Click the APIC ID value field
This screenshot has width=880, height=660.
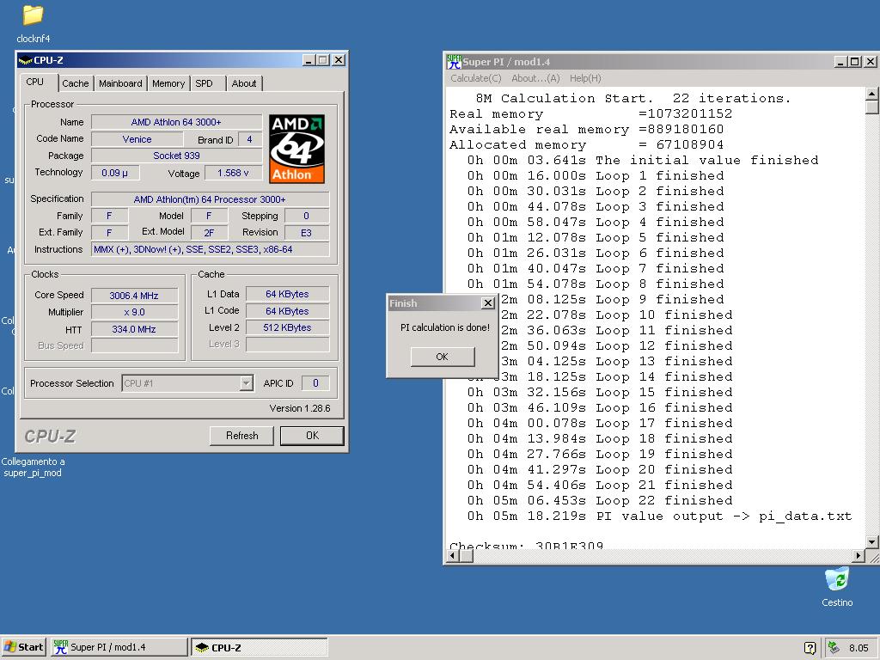315,383
